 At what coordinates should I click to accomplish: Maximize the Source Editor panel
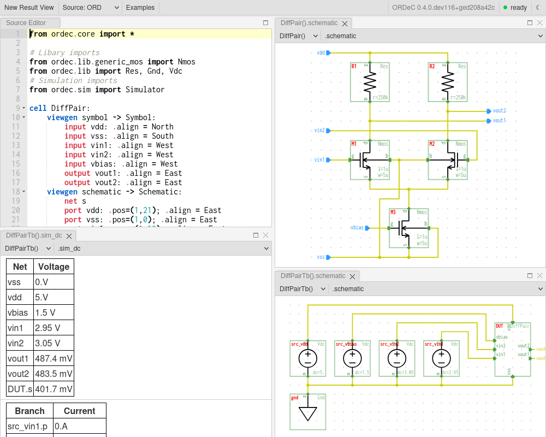pyautogui.click(x=266, y=23)
